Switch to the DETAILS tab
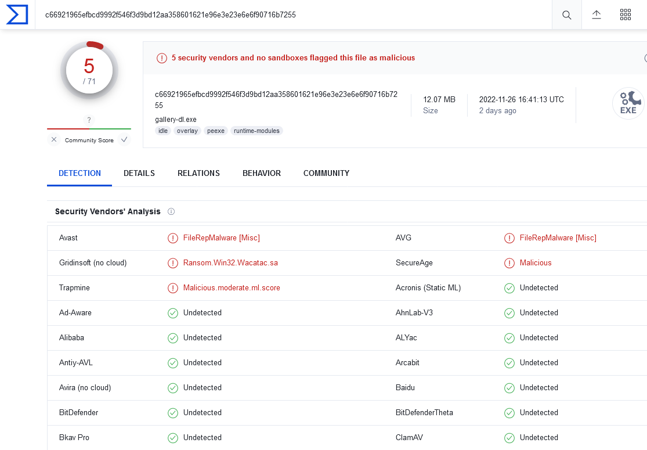The height and width of the screenshot is (450, 647). point(139,174)
